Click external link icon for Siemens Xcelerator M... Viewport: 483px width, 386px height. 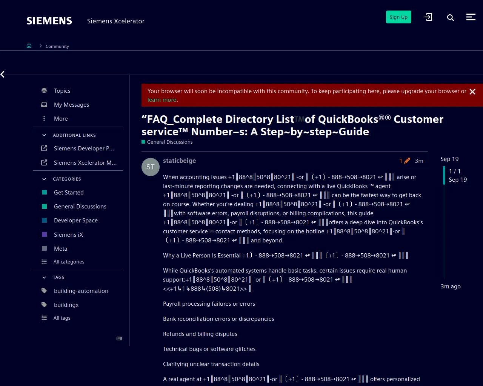coord(44,162)
